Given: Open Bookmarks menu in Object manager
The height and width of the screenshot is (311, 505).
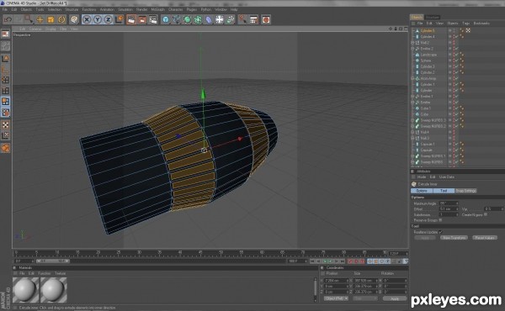Looking at the screenshot, I should click(481, 24).
